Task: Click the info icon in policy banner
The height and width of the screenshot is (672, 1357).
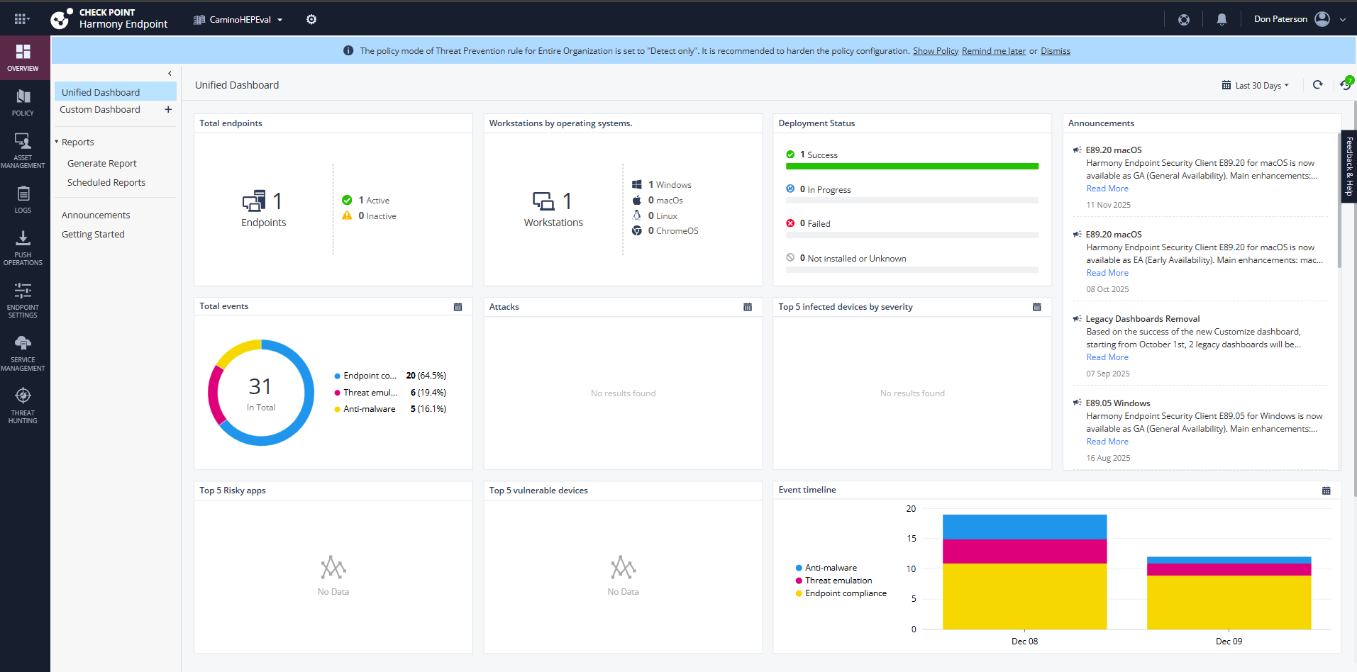Action: pyautogui.click(x=348, y=51)
